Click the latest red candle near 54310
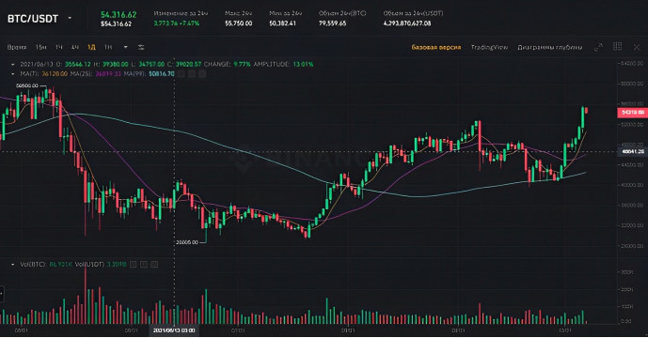 pyautogui.click(x=587, y=110)
